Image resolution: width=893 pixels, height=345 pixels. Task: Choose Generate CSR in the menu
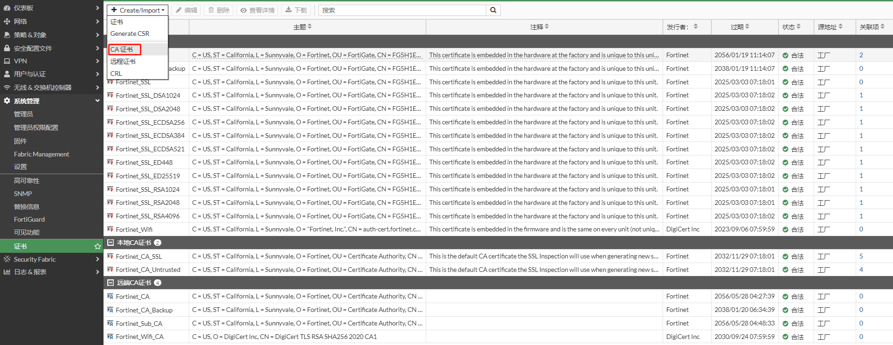[130, 34]
